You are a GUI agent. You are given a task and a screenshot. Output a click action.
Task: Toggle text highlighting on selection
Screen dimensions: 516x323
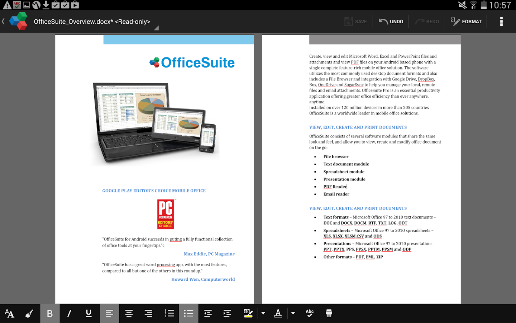(248, 313)
